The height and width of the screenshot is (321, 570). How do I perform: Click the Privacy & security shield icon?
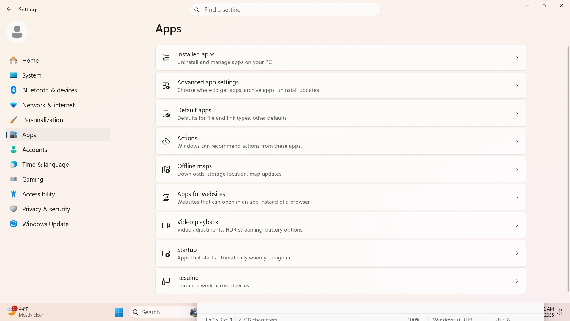point(13,209)
